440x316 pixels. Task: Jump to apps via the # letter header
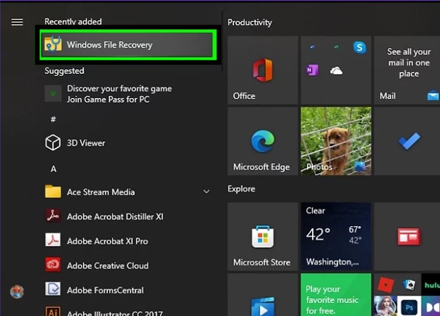[53, 119]
